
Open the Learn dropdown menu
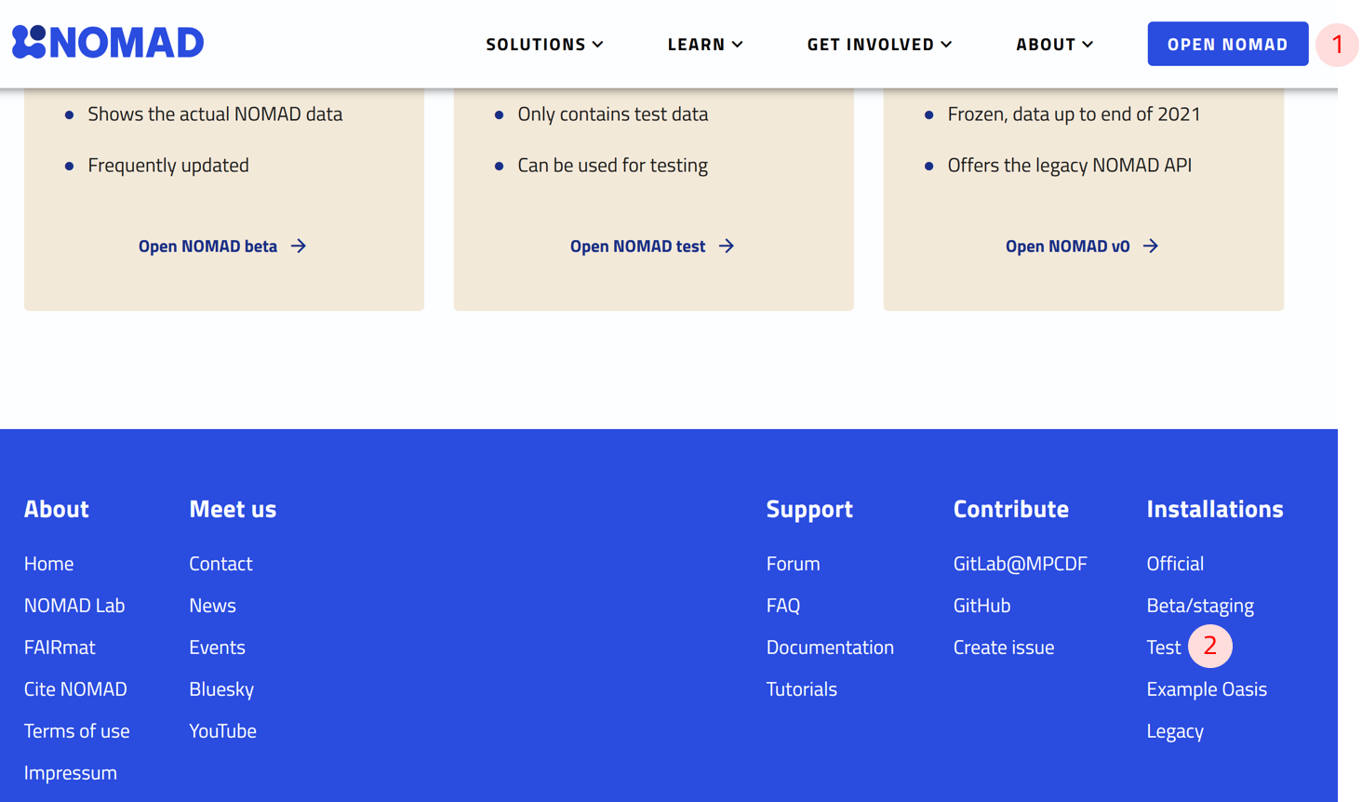(704, 45)
